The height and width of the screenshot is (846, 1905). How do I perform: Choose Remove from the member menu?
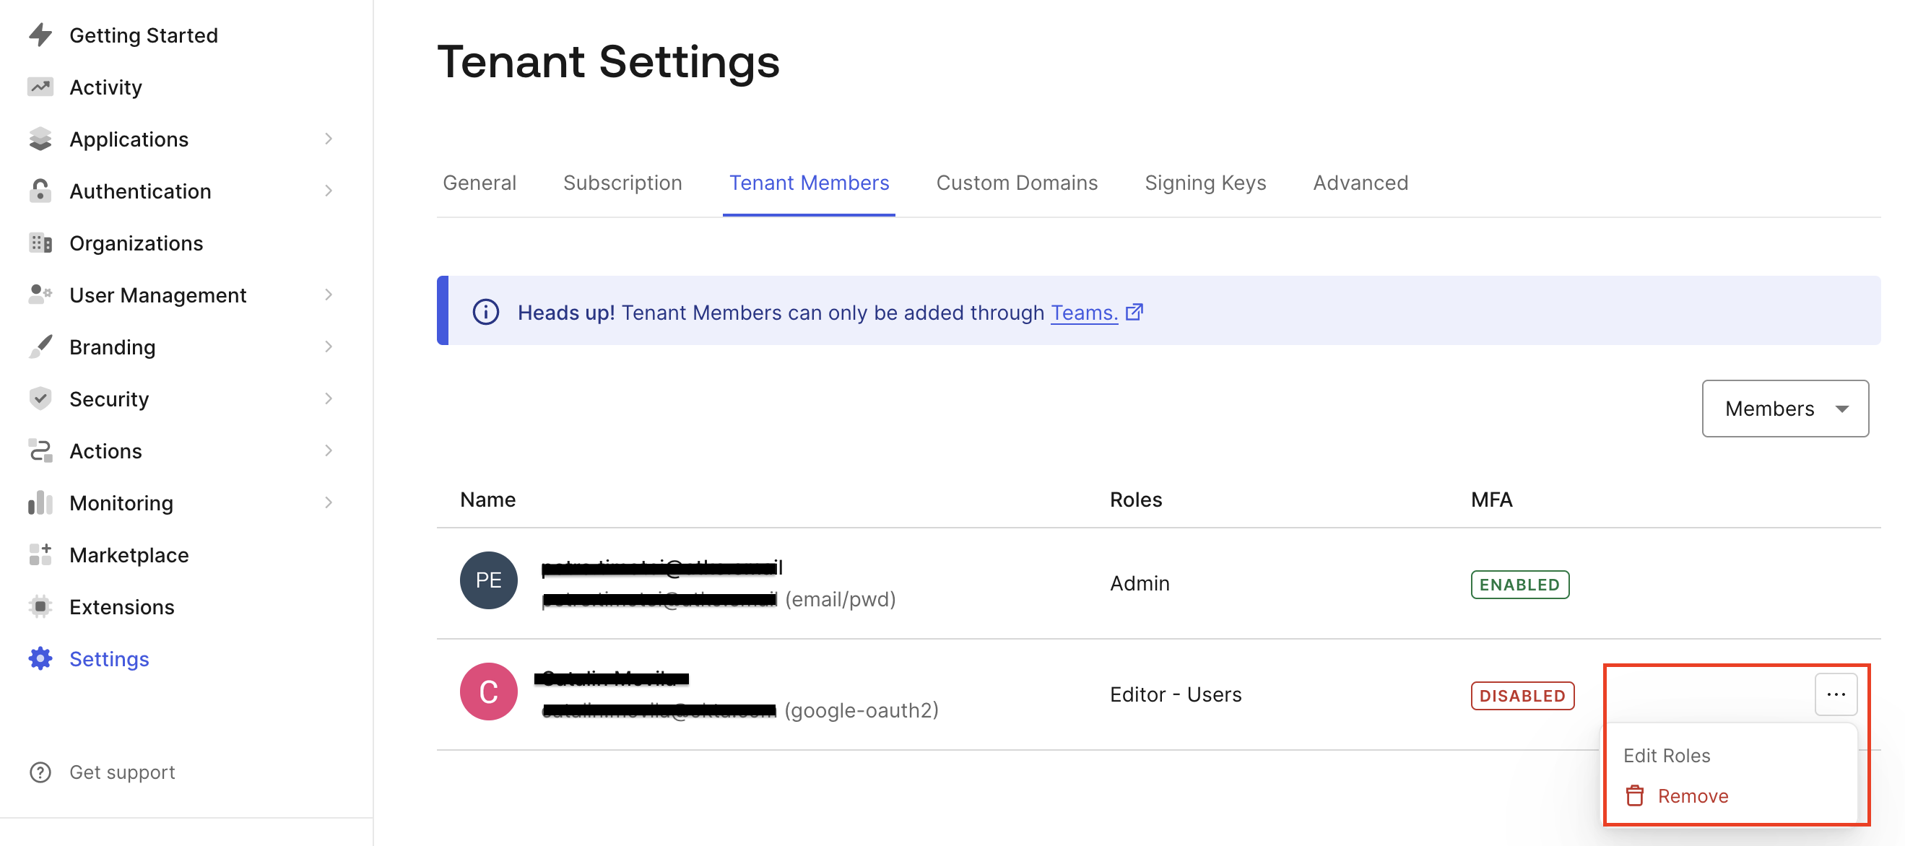[1693, 795]
